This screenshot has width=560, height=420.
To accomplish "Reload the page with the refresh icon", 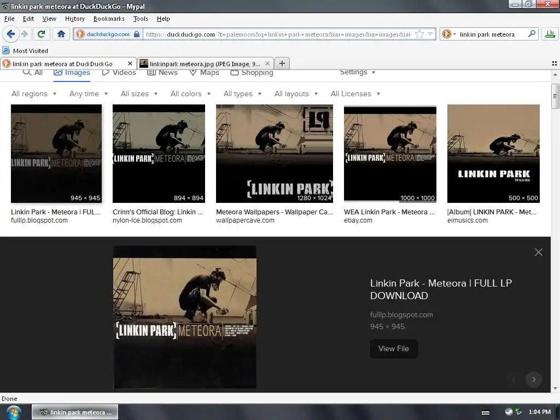I will point(42,34).
